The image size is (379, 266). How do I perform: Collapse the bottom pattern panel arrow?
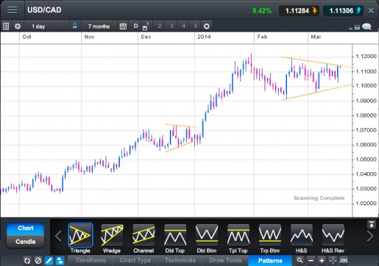coord(372,224)
